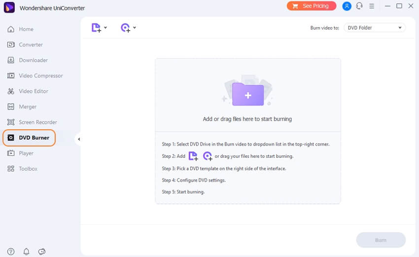Open help via question mark icon
This screenshot has height=257, width=419.
tap(11, 252)
